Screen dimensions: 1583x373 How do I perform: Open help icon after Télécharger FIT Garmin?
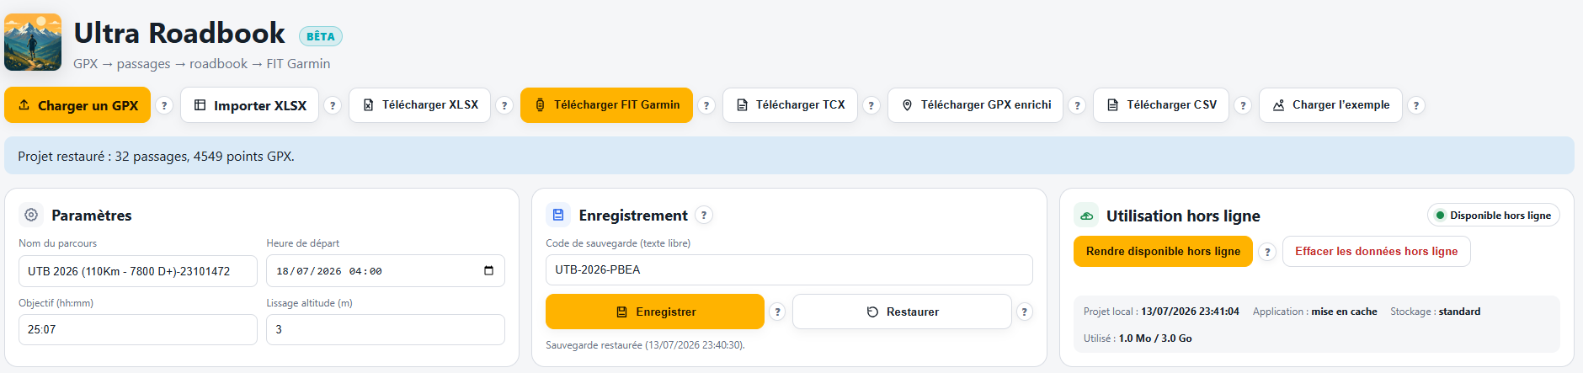pyautogui.click(x=706, y=105)
